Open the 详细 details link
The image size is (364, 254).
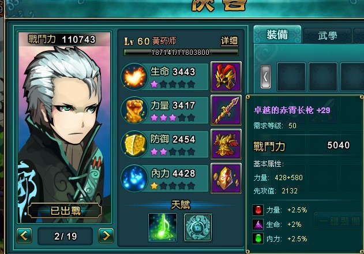tap(230, 41)
